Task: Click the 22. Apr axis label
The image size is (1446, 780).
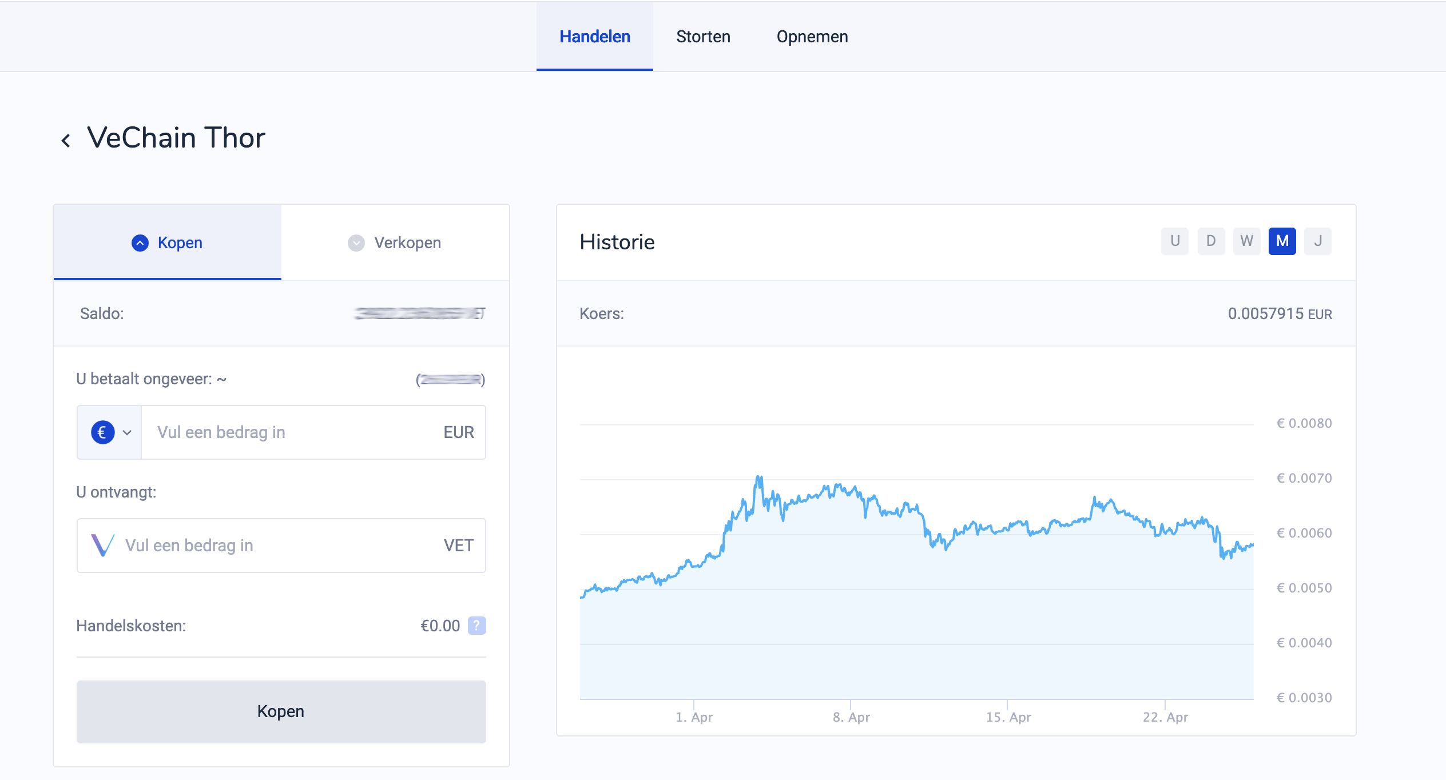Action: click(x=1165, y=717)
